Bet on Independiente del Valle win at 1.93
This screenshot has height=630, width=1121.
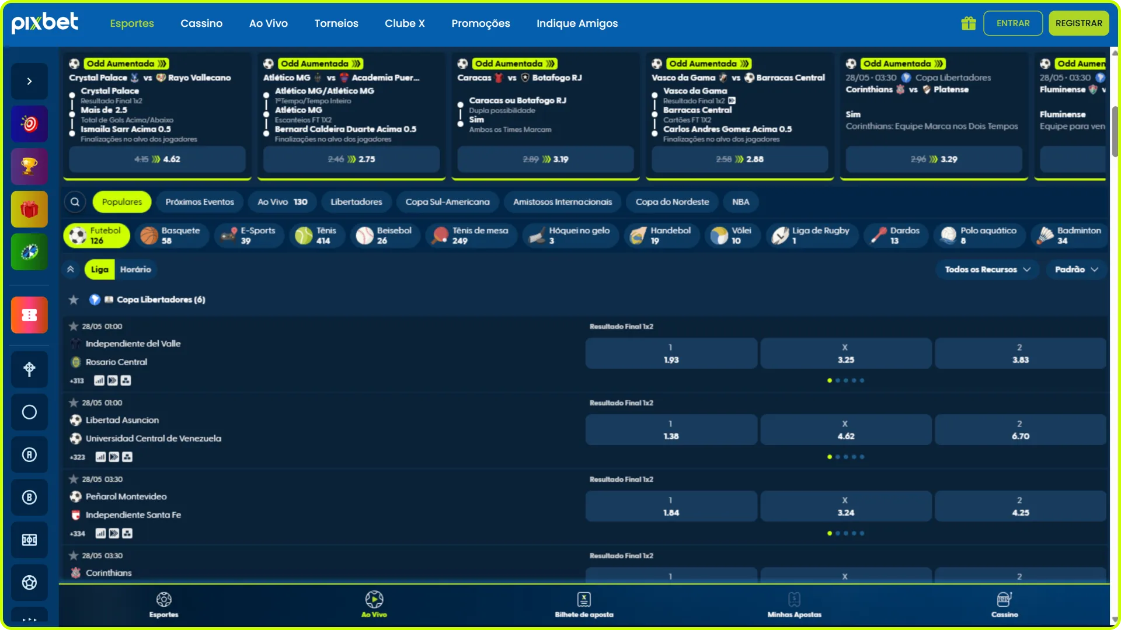(671, 353)
